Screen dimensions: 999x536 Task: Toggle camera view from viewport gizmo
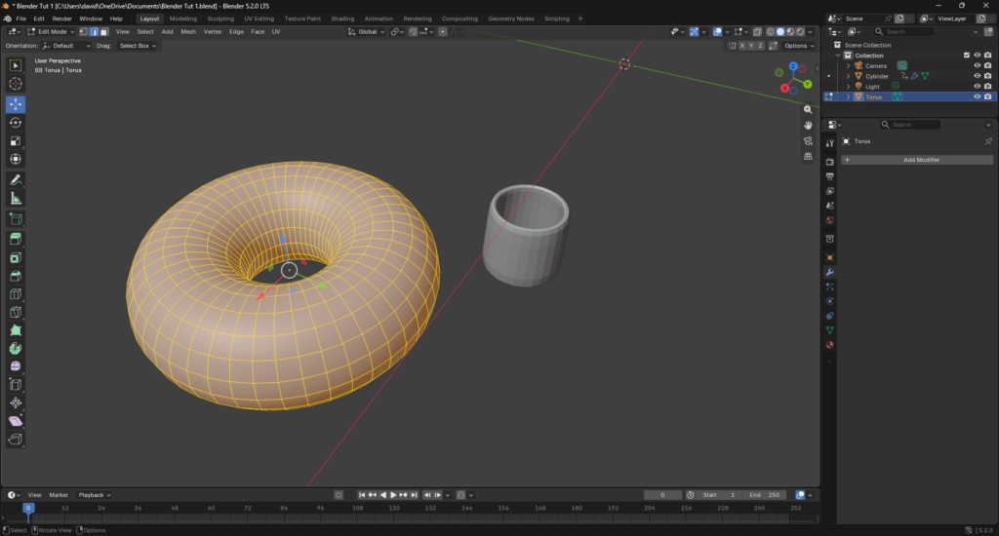[x=808, y=140]
